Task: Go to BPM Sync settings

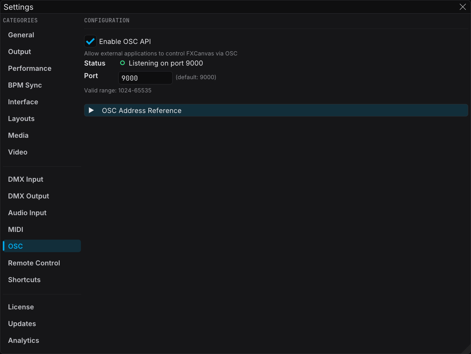Action: (42, 85)
